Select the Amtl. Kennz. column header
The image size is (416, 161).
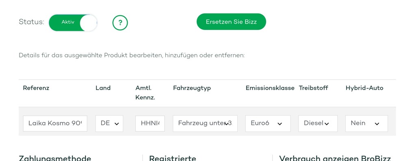pyautogui.click(x=145, y=93)
